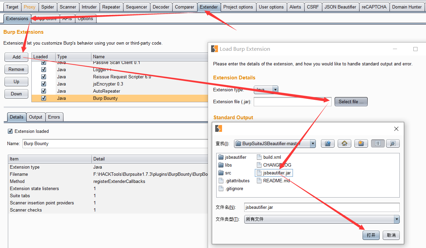This screenshot has width=426, height=248.
Task: Select the README.md file
Action: (x=273, y=181)
